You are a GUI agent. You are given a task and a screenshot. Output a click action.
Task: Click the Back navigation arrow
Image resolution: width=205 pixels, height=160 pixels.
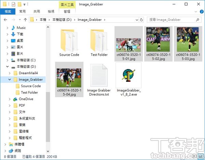point(5,20)
